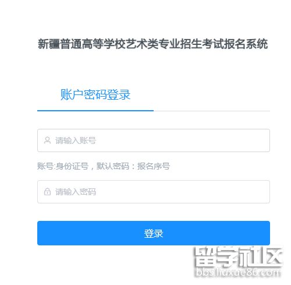
Task: Focus the 请输入密码 password input box
Action: [x=154, y=192]
